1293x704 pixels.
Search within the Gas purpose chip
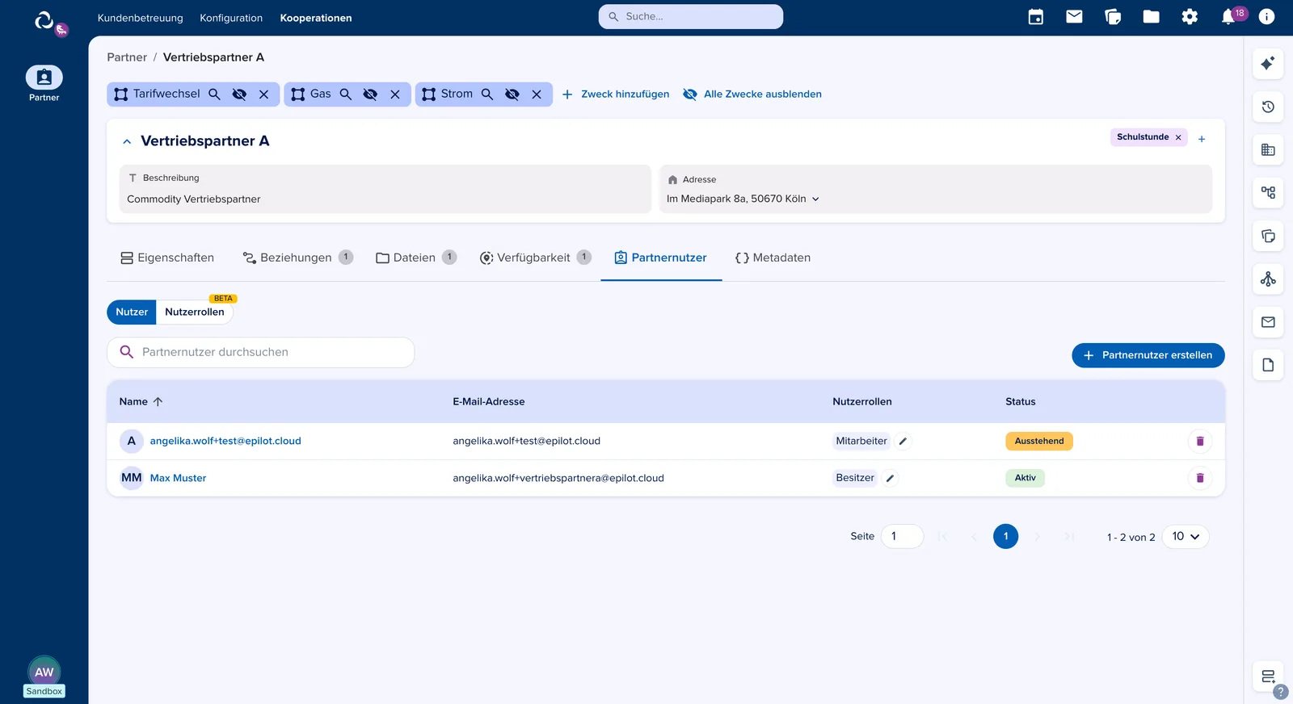coord(345,94)
